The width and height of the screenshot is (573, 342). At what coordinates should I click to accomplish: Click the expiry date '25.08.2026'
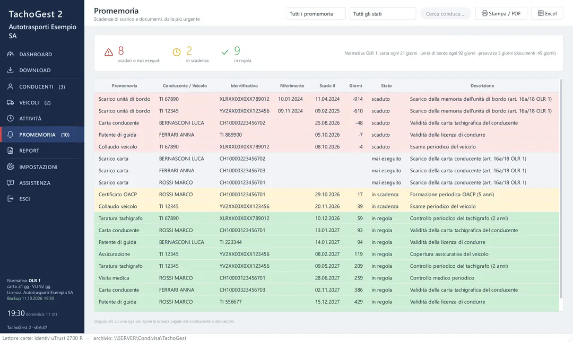point(327,123)
